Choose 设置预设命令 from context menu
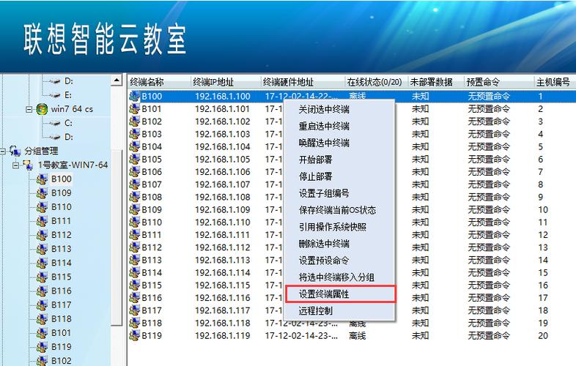Viewport: 576px width, 366px height. click(340, 261)
